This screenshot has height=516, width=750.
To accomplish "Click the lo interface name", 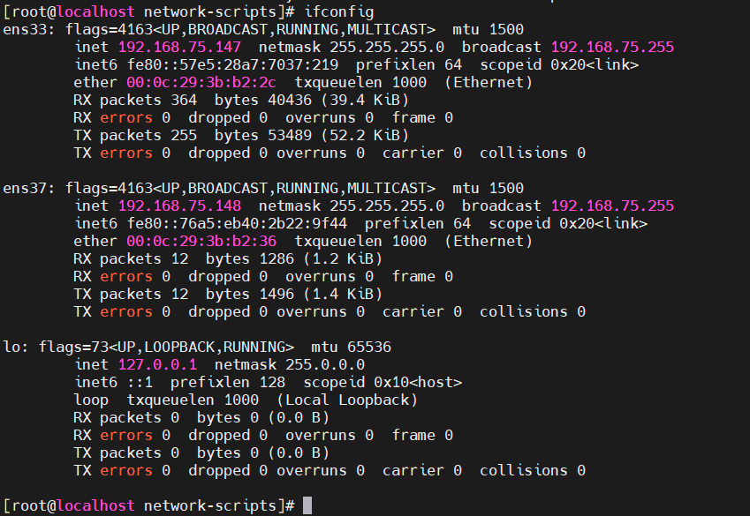I will (11, 347).
